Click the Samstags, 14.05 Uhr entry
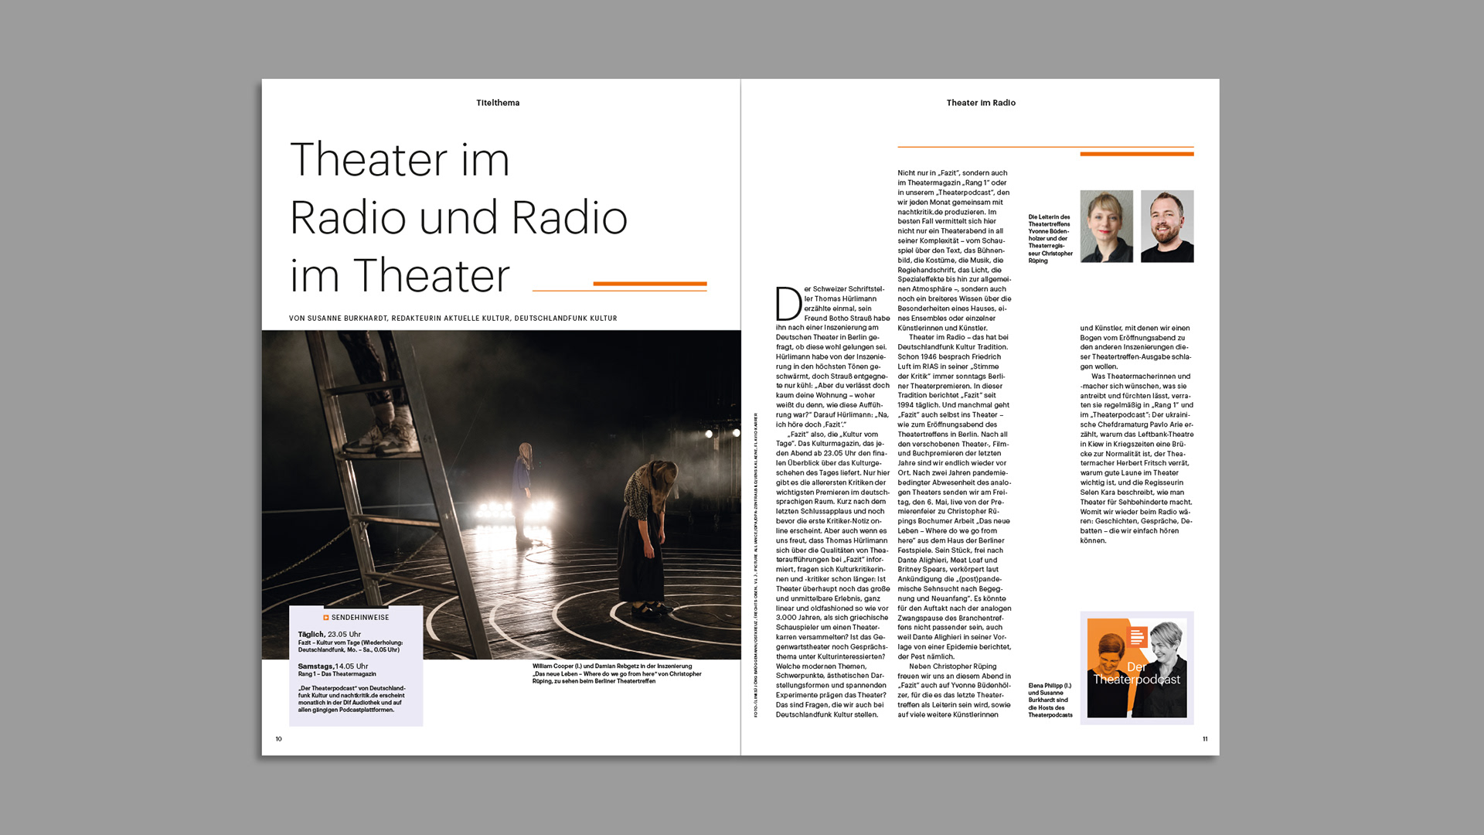Screen dimensions: 1484x835 coord(333,666)
